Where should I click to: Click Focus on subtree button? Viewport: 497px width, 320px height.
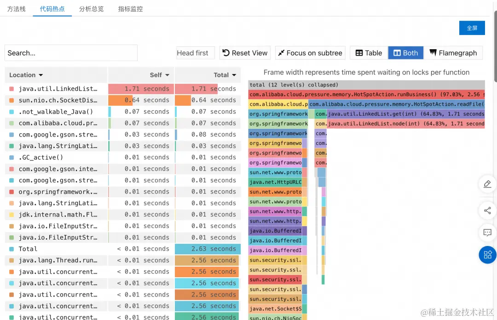point(310,53)
